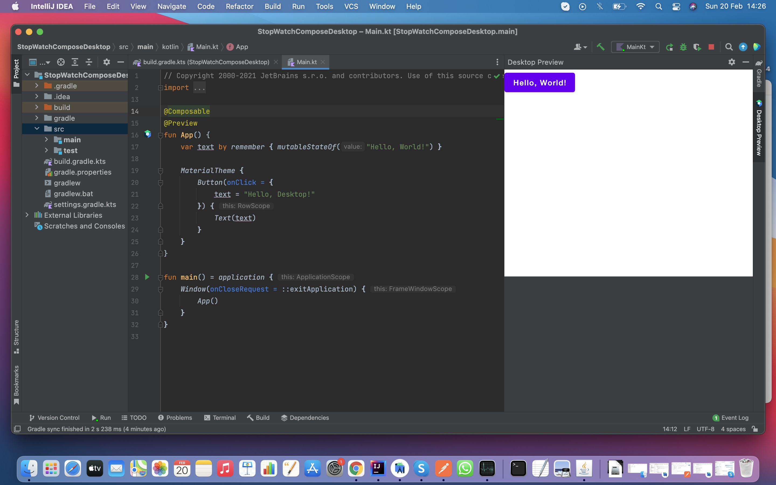
Task: Expand the build folder in Project panel
Action: 37,107
